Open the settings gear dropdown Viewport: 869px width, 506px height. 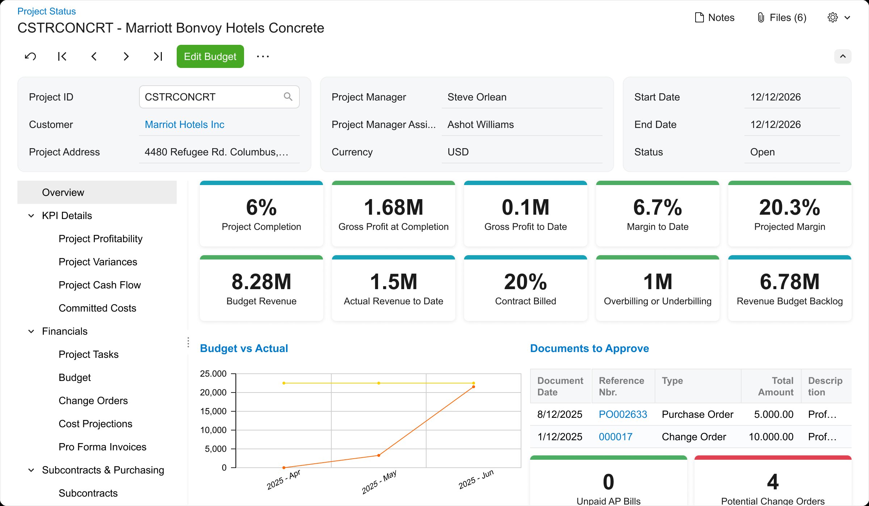pos(839,17)
